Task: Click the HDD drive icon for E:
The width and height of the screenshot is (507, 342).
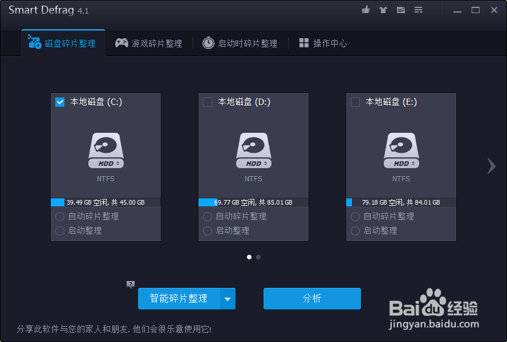Action: pyautogui.click(x=401, y=150)
